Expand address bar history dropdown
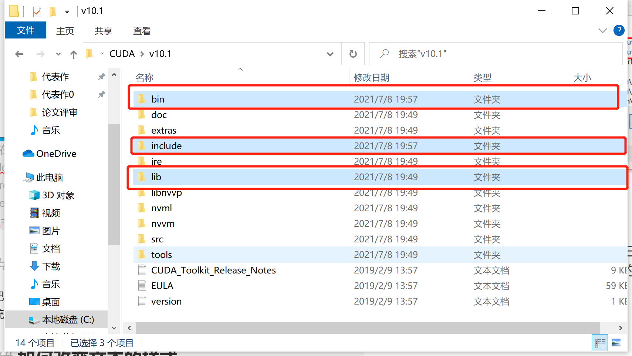This screenshot has height=356, width=632. tap(330, 54)
